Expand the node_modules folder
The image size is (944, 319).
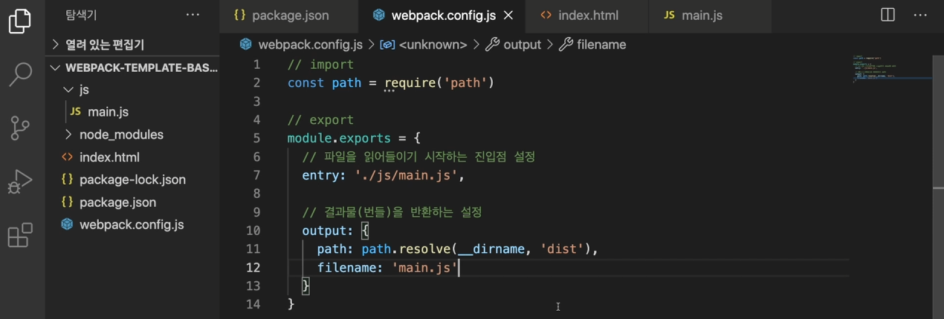[x=132, y=134]
